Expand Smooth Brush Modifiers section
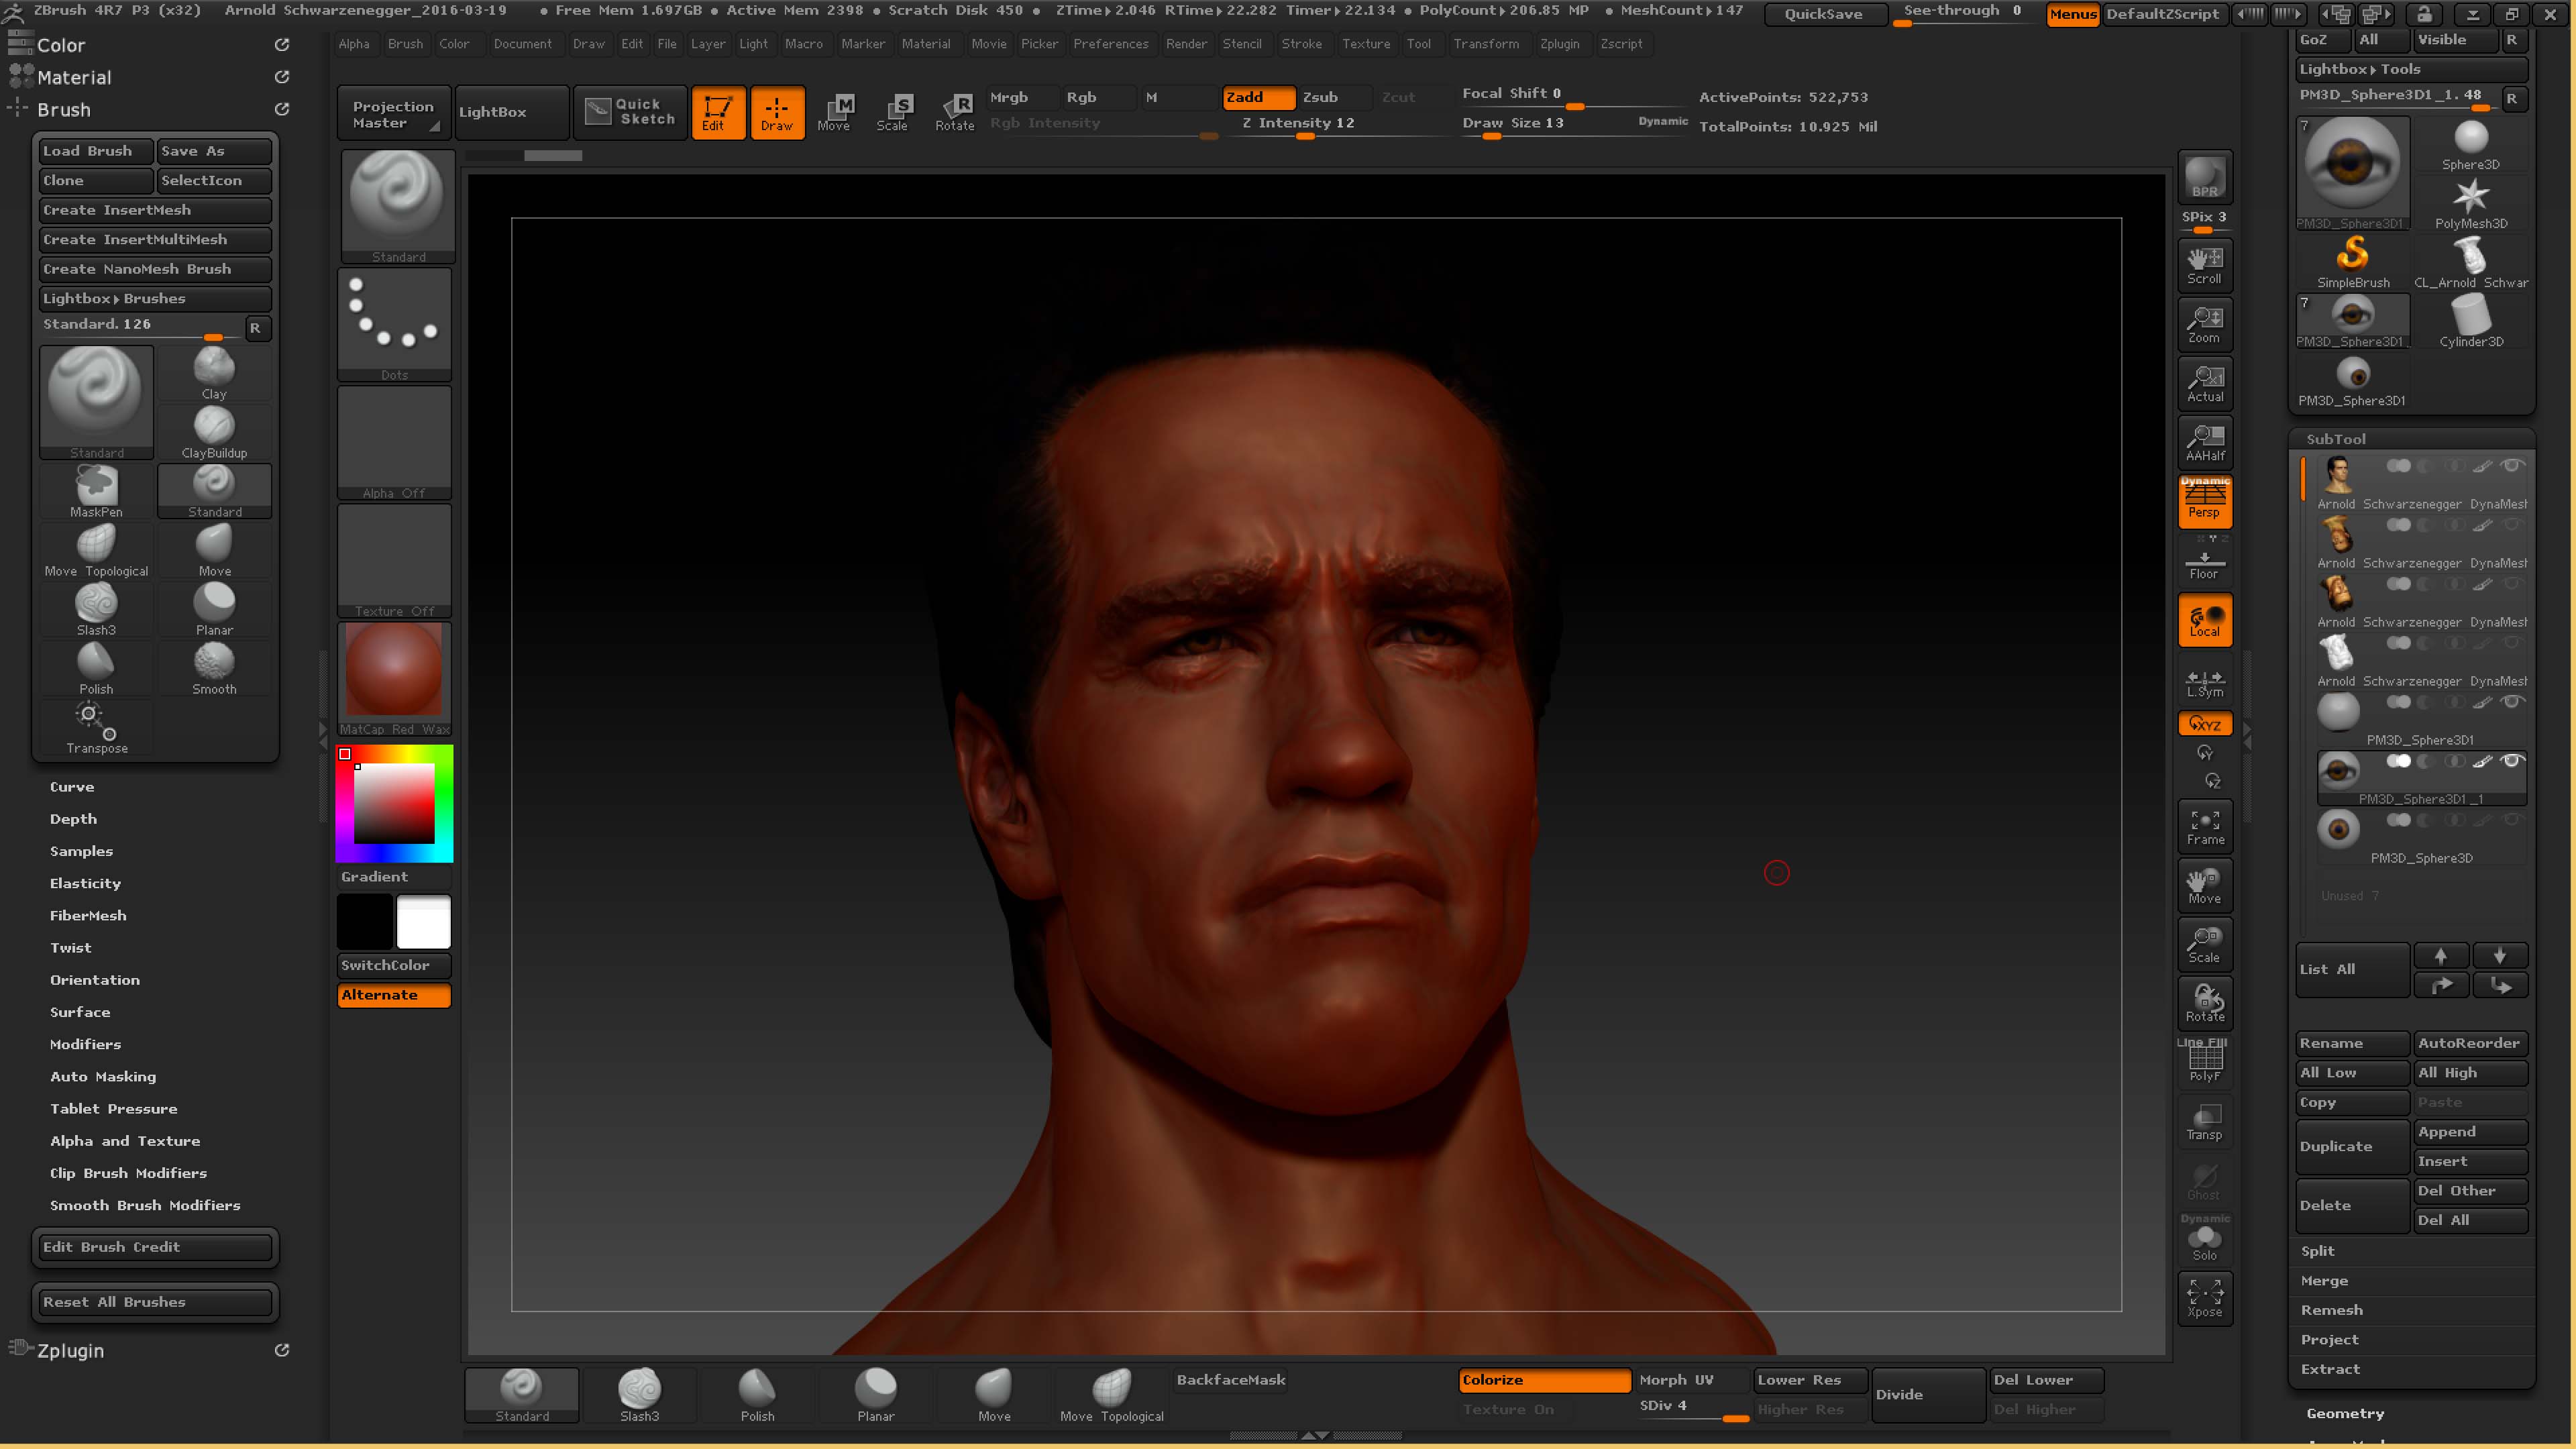 point(145,1206)
